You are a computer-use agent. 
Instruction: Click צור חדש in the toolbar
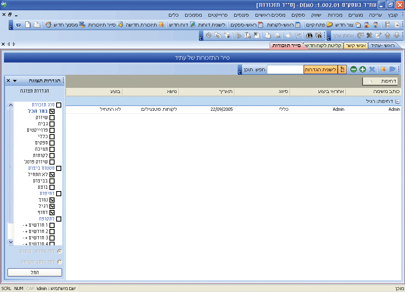coord(348,25)
